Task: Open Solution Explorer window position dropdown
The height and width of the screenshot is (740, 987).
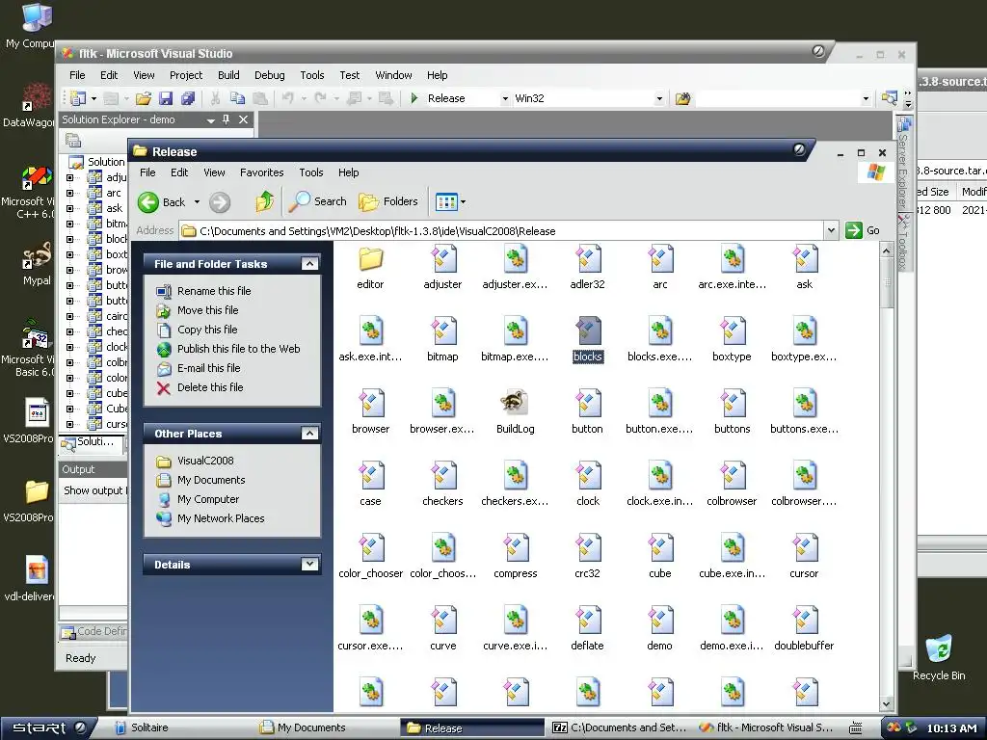Action: click(x=210, y=120)
